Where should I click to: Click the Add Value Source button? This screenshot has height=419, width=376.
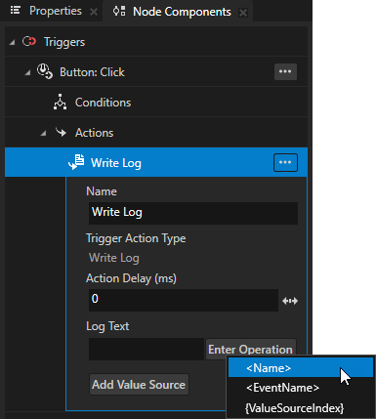[x=139, y=385]
